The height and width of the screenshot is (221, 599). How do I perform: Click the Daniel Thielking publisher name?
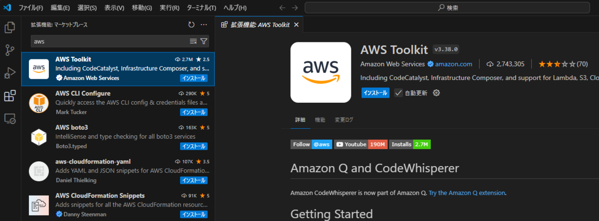coord(76,180)
